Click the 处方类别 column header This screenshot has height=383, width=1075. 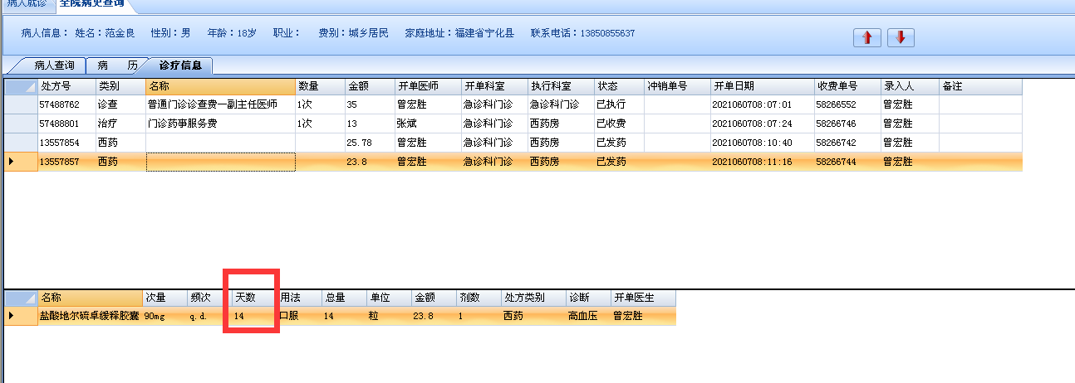(x=533, y=298)
